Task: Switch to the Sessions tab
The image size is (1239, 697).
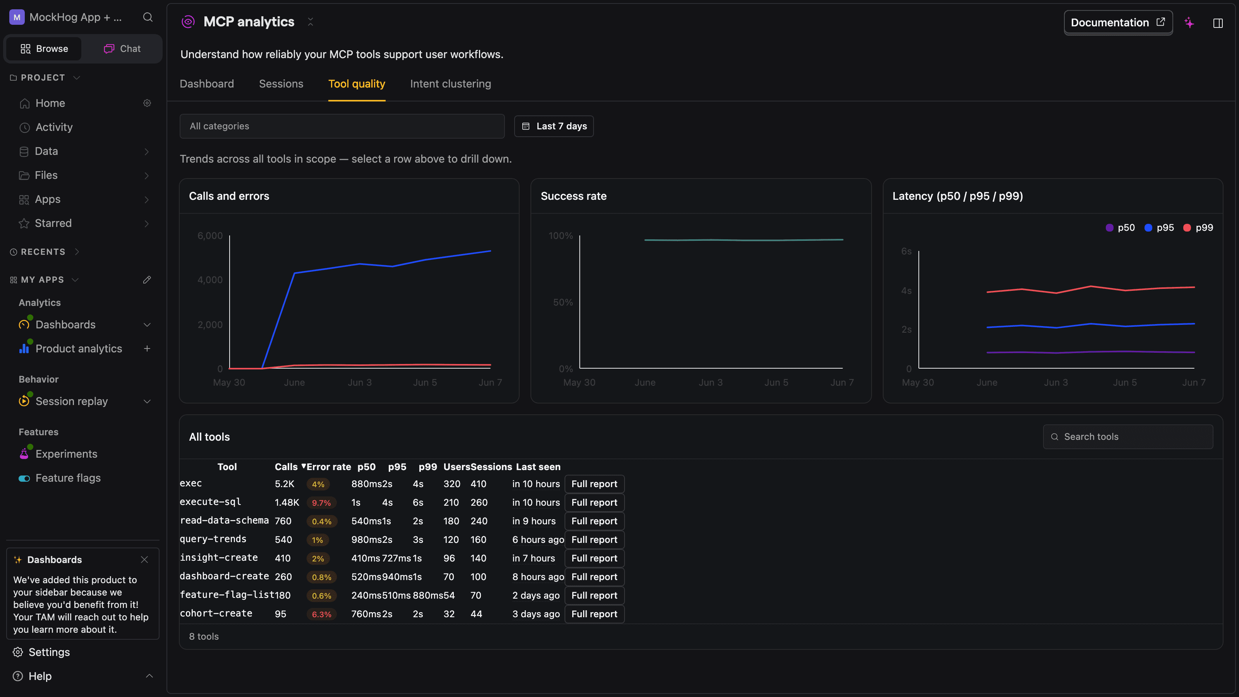Action: click(281, 84)
